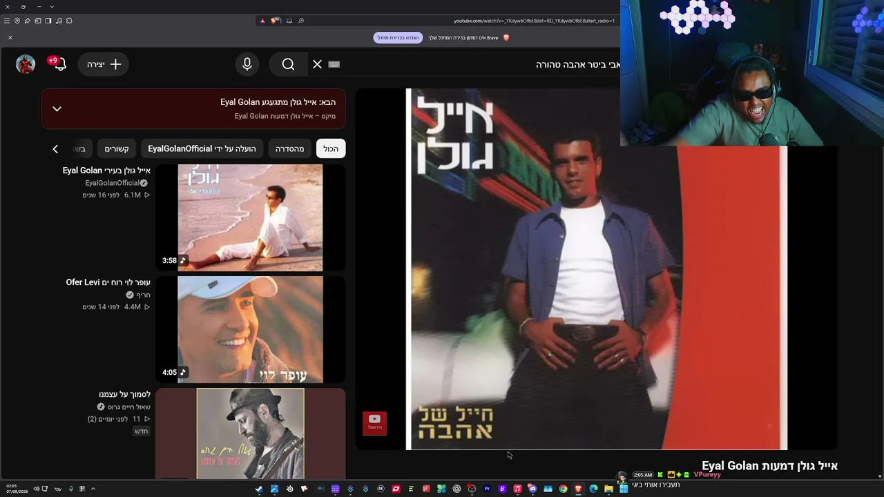Open the Windows Start menu

(624, 489)
